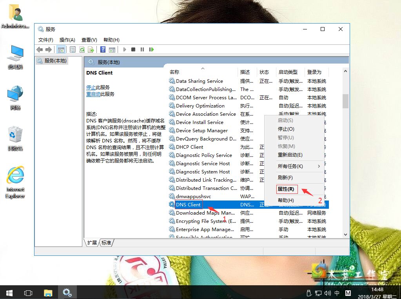Sort by the 状态 column header
401x299 pixels.
267,72
